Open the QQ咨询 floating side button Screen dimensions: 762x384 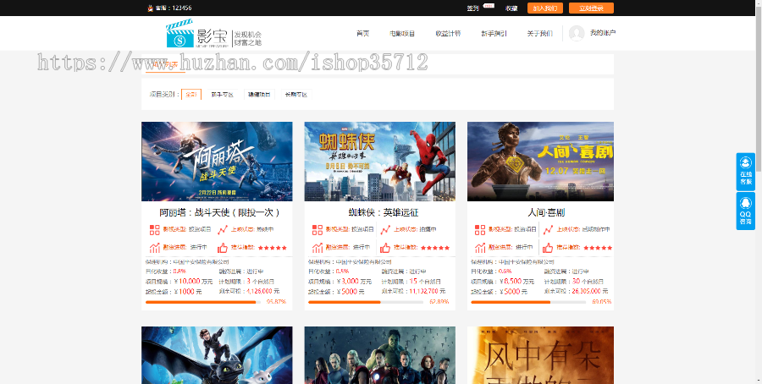(745, 211)
